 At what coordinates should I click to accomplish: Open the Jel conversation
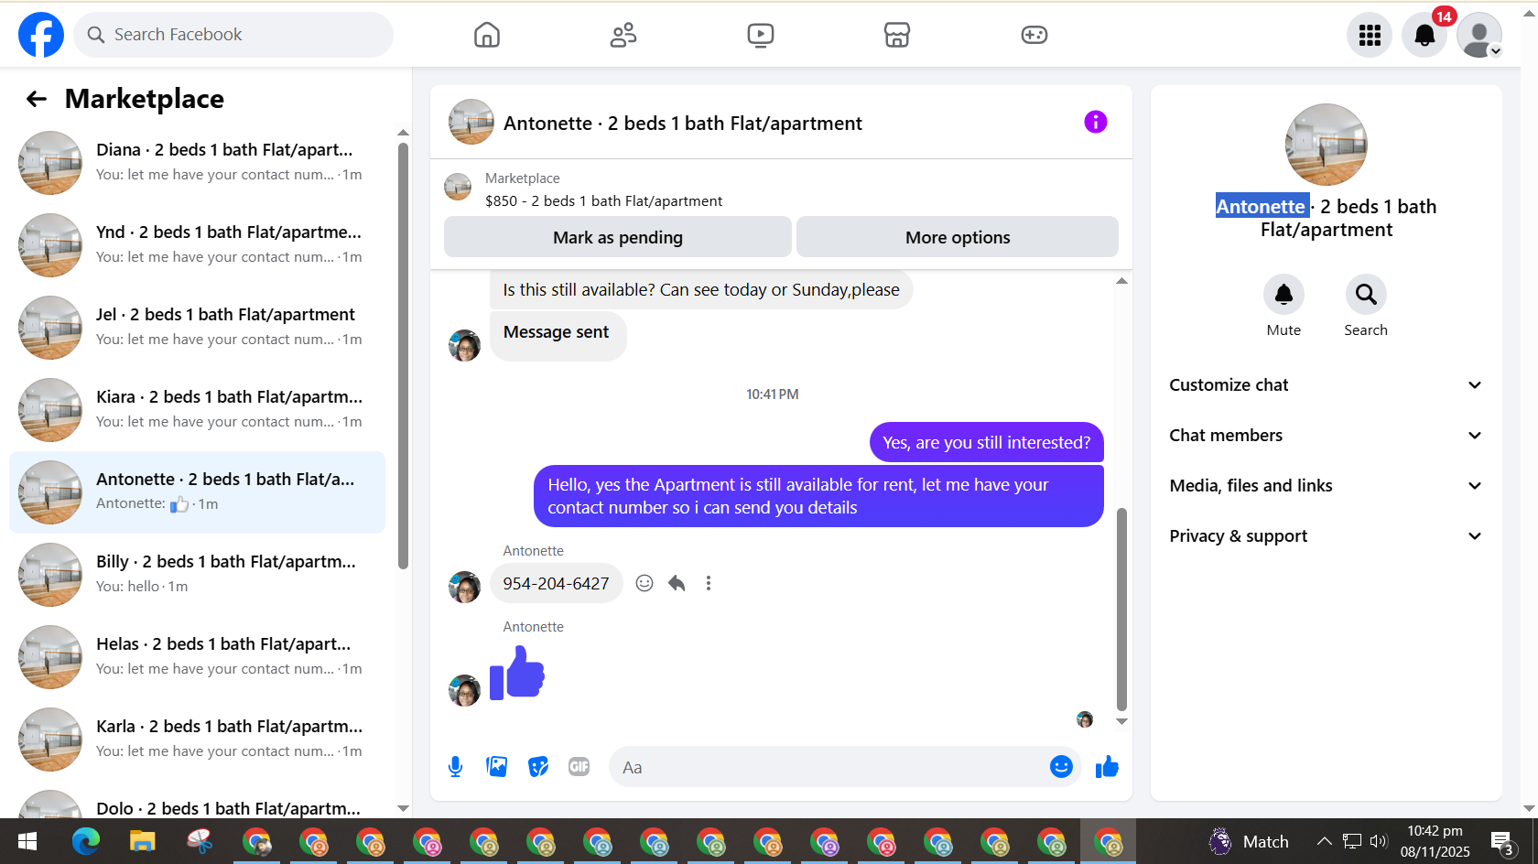pos(198,328)
